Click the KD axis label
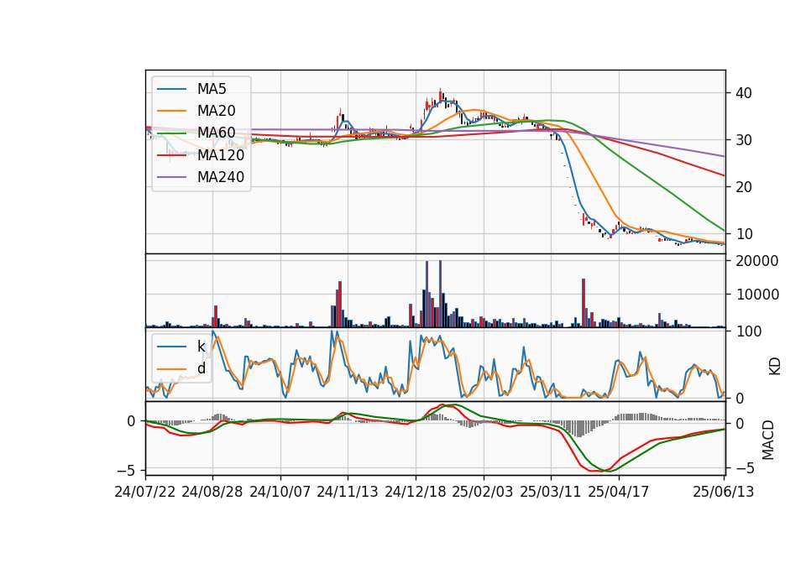Image resolution: width=806 pixels, height=579 pixels. (775, 367)
